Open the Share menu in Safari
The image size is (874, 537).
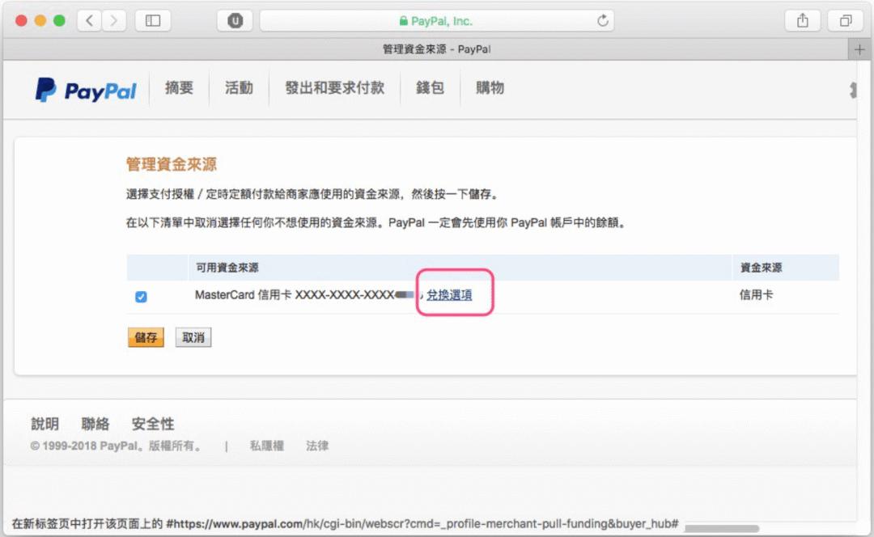802,20
